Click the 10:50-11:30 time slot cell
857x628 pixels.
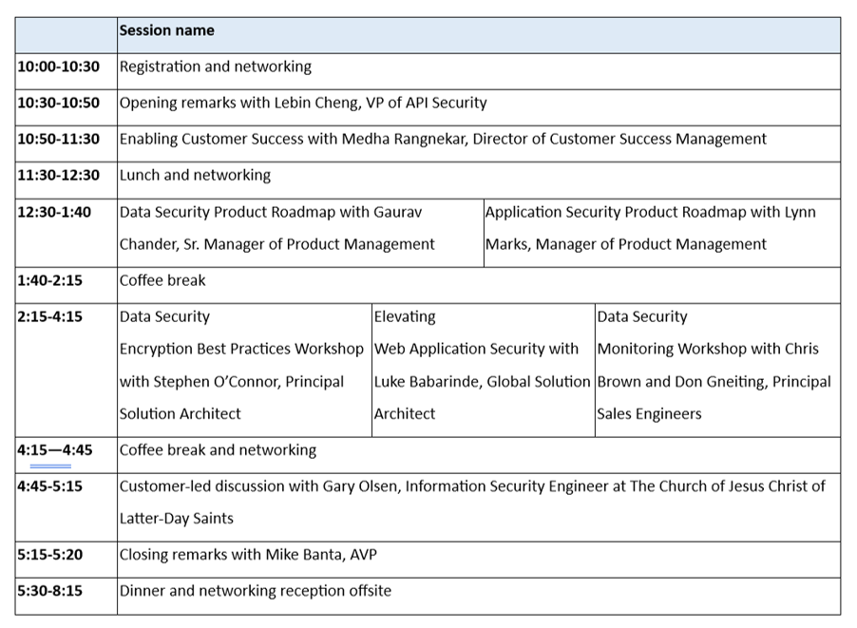tap(58, 140)
